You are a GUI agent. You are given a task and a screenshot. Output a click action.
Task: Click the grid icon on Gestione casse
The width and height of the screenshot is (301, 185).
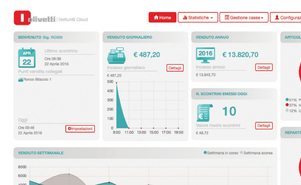[227, 17]
